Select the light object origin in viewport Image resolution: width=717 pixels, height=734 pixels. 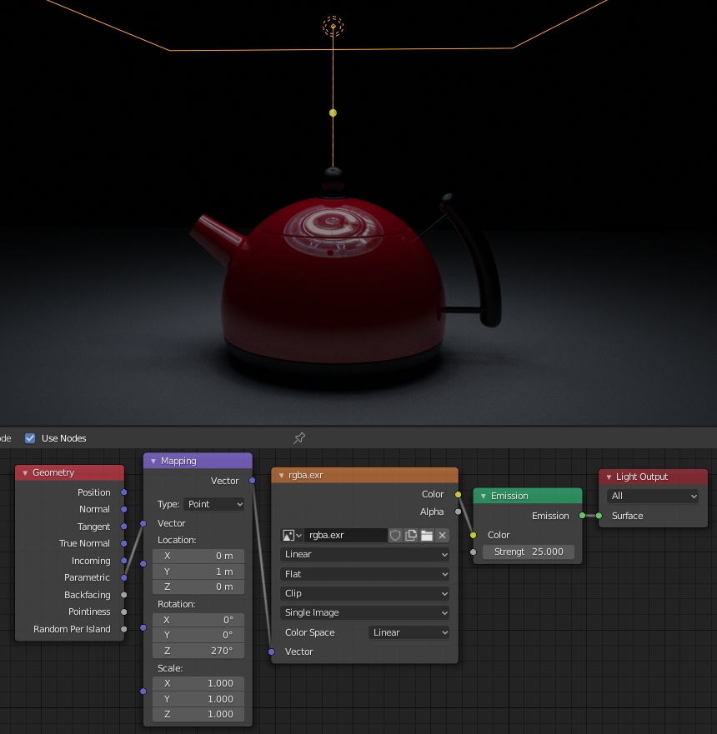click(333, 26)
